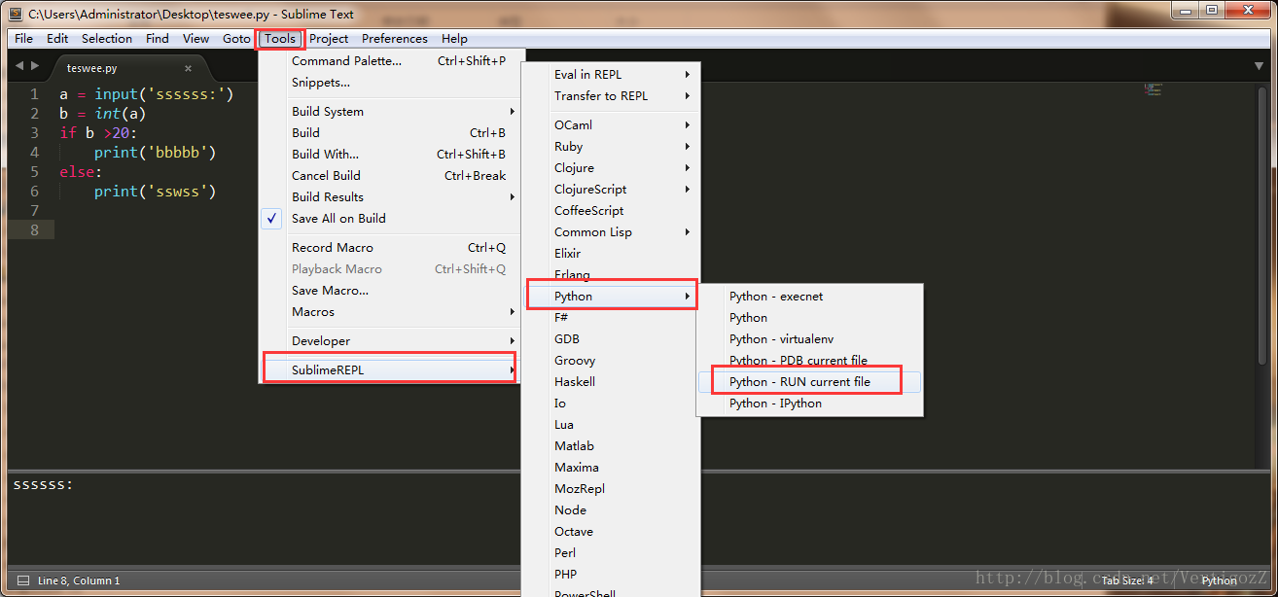Select Haskell REPL entry
1278x597 pixels.
click(x=612, y=382)
